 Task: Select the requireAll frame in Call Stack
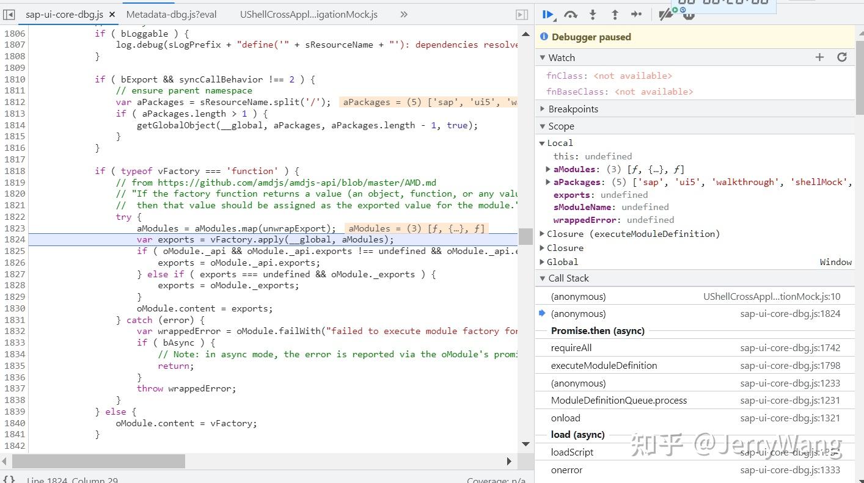click(x=571, y=347)
